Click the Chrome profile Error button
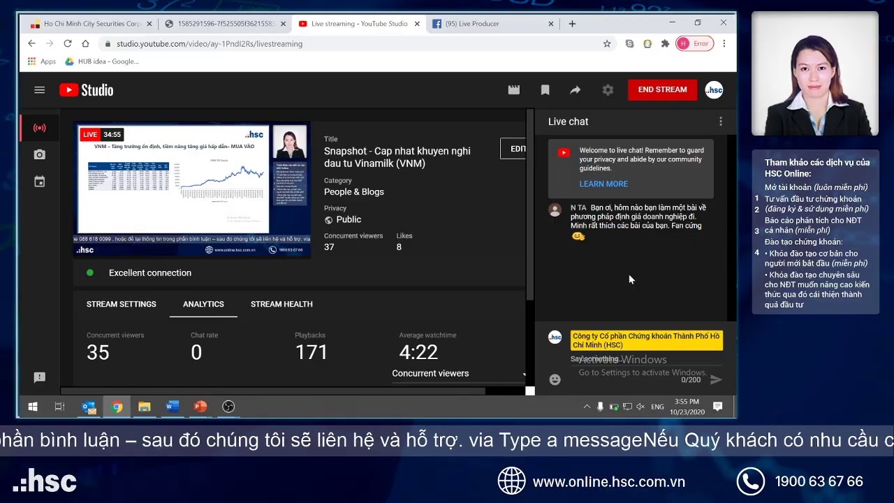The width and height of the screenshot is (894, 503). tap(694, 43)
